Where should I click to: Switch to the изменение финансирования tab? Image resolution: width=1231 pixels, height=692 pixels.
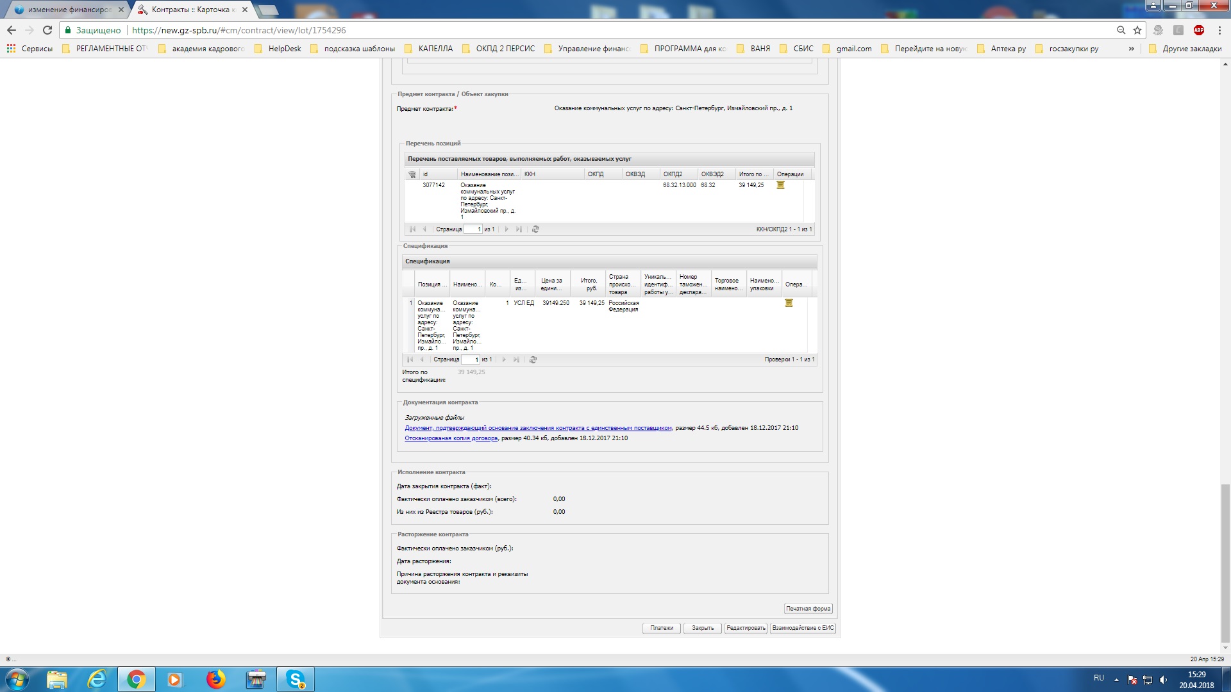tap(69, 10)
